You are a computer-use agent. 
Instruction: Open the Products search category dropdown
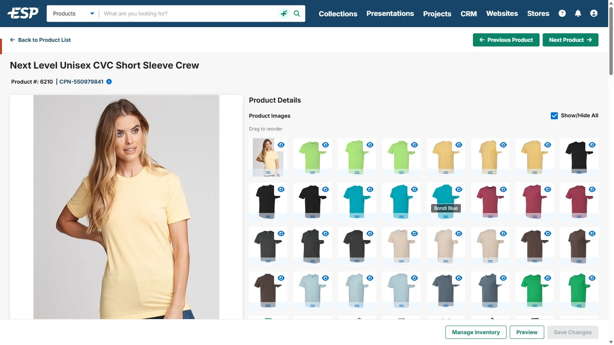pyautogui.click(x=73, y=14)
